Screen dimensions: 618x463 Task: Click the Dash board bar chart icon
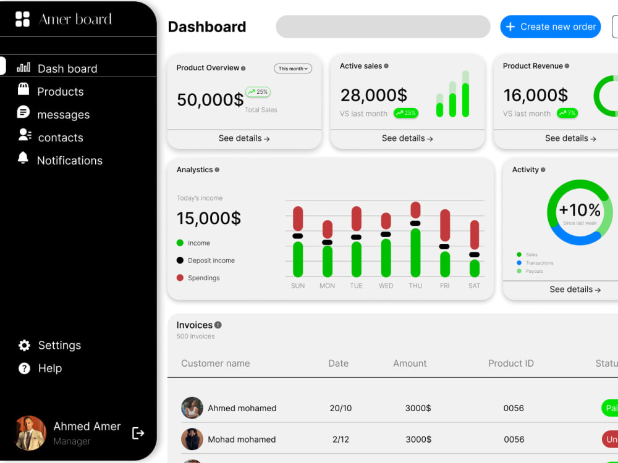pos(23,67)
